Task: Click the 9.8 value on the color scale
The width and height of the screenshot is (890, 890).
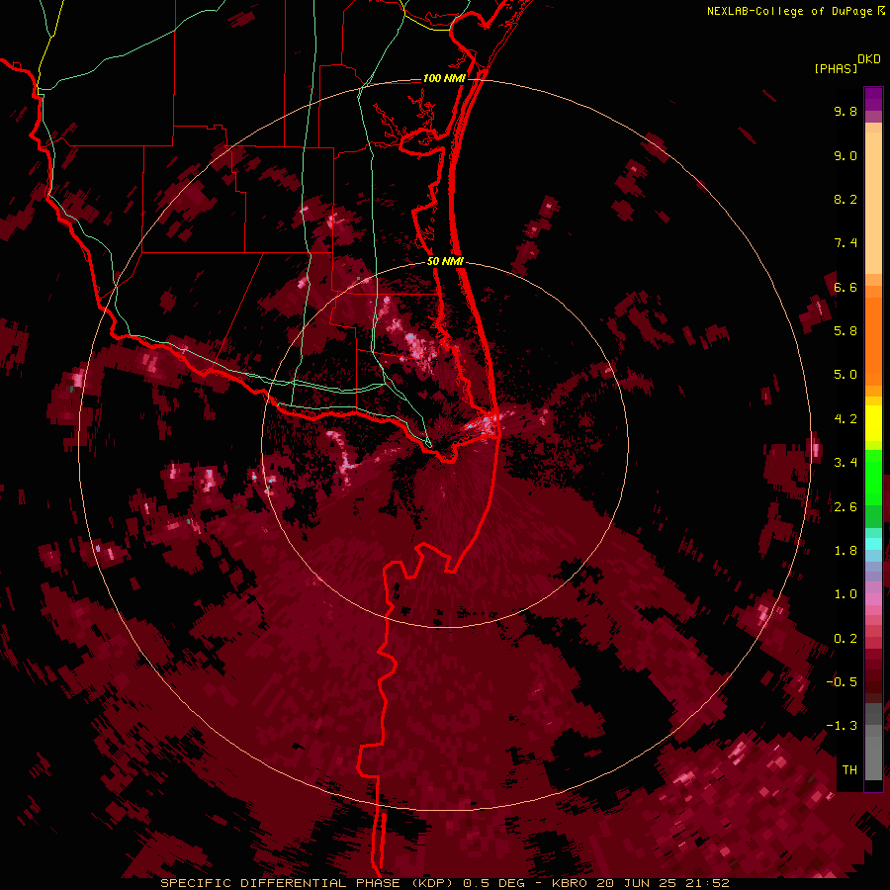Action: 845,111
